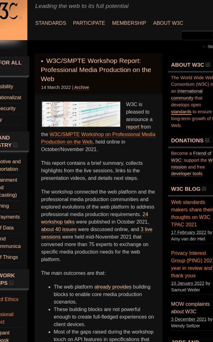This screenshot has height=342, width=213.
Task: Open the 'Friend of W3C' link
Action: click(191, 157)
